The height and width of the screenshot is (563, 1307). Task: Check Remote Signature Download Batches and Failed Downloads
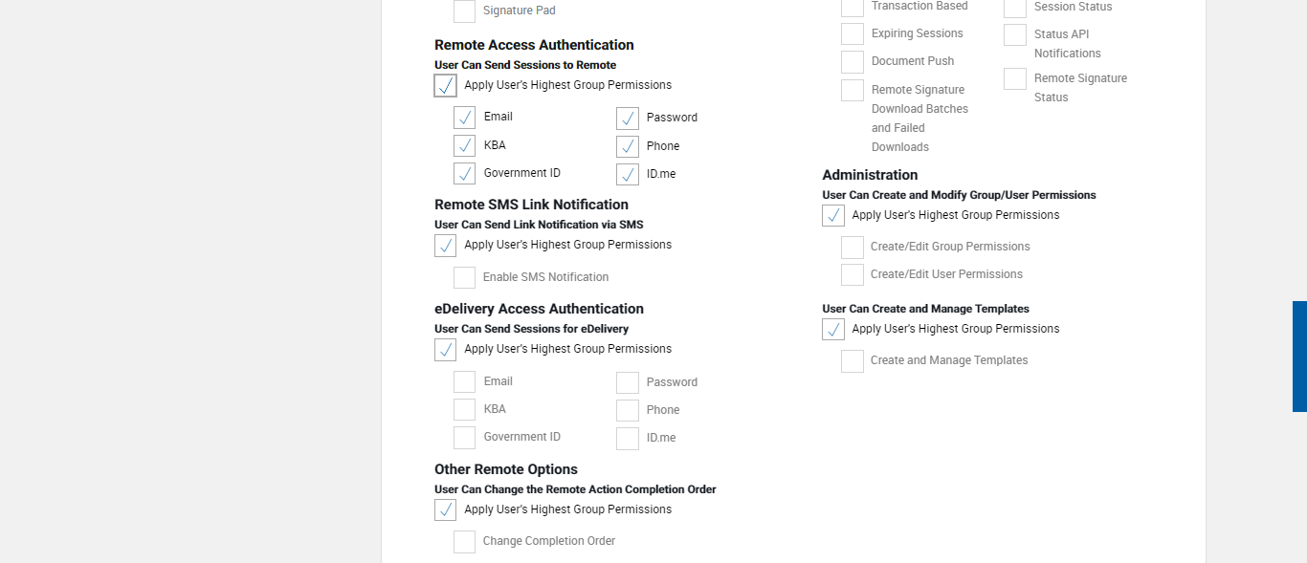pos(853,91)
